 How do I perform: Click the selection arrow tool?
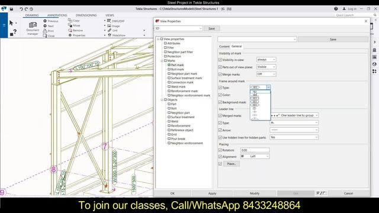click(x=11, y=23)
